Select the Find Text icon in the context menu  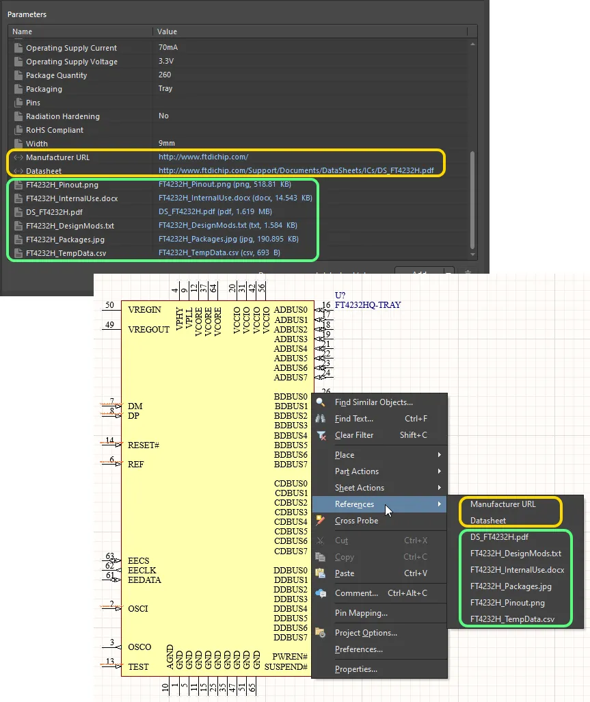(321, 418)
